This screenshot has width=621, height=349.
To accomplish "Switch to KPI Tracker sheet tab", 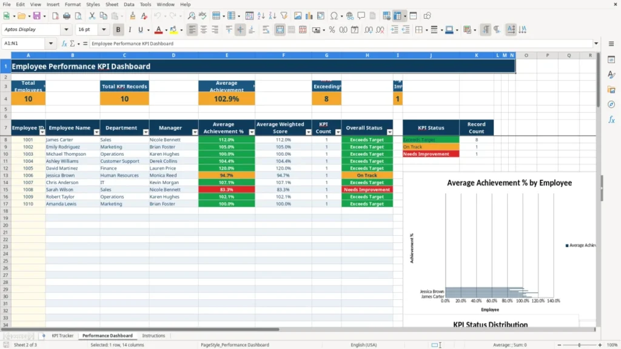I will 62,336.
